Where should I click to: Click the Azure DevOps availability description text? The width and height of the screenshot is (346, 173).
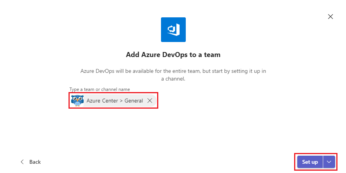click(173, 75)
